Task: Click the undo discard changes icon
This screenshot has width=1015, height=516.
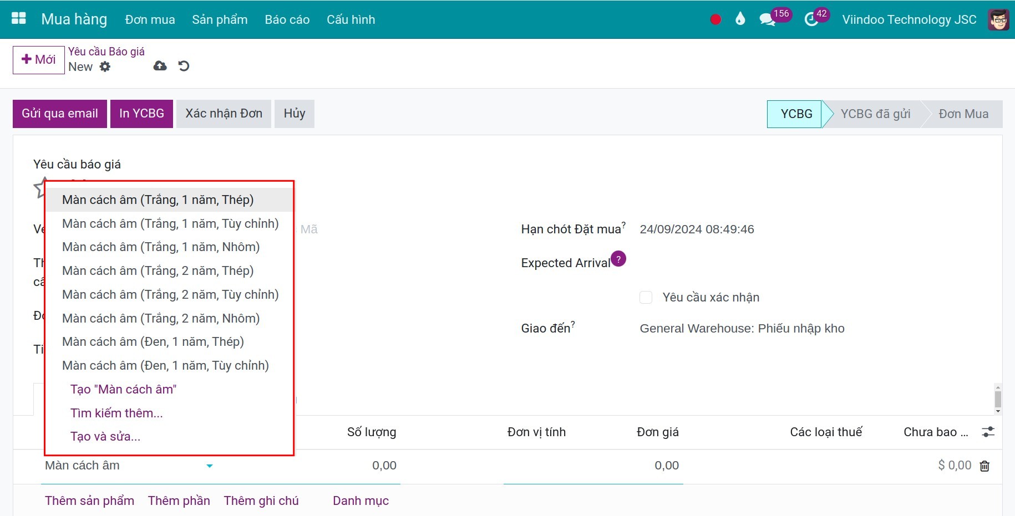Action: pos(184,66)
